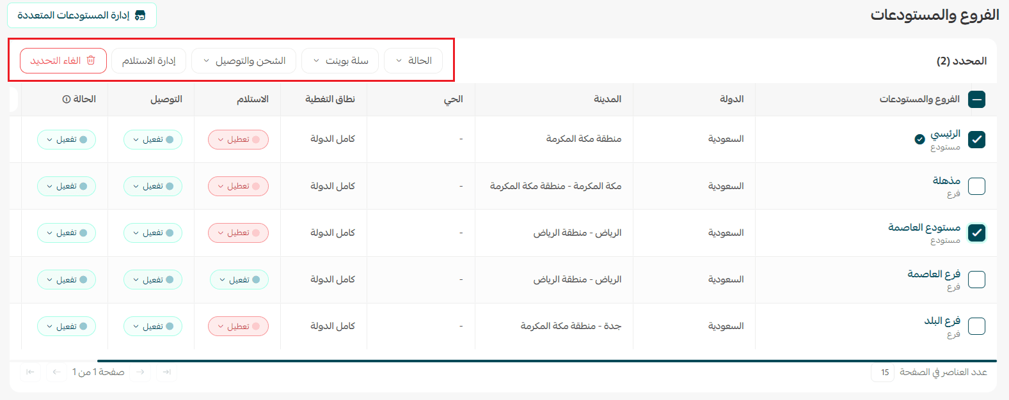This screenshot has width=1009, height=400.
Task: Open the سلة بوينت dropdown
Action: (340, 61)
